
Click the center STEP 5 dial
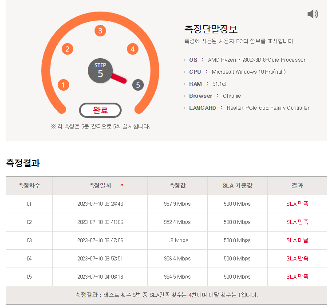pos(100,71)
